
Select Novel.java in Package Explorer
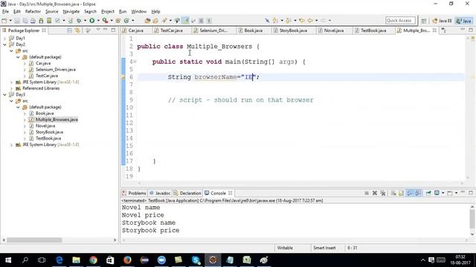tap(45, 126)
